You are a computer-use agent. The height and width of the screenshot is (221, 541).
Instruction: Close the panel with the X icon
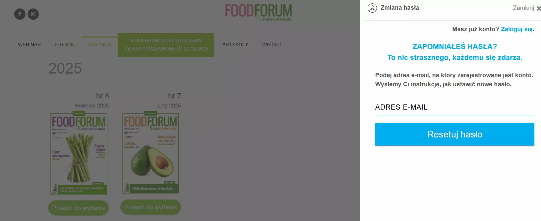(539, 8)
